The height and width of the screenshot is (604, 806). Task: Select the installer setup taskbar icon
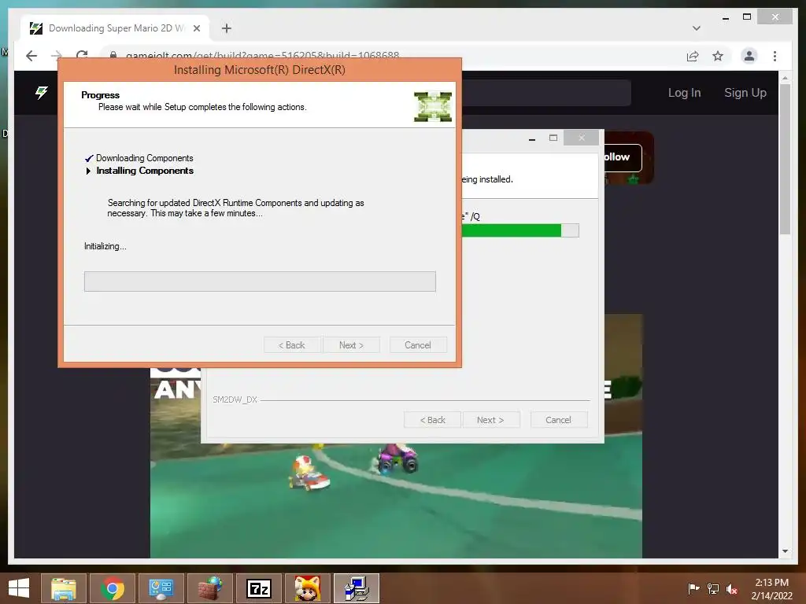[357, 588]
